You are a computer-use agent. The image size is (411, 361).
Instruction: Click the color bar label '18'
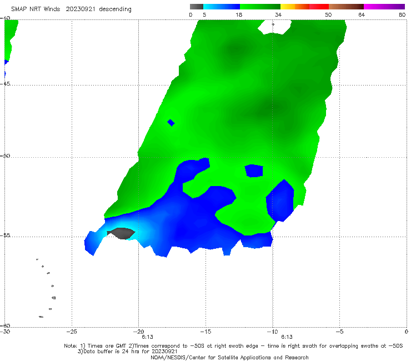(239, 14)
